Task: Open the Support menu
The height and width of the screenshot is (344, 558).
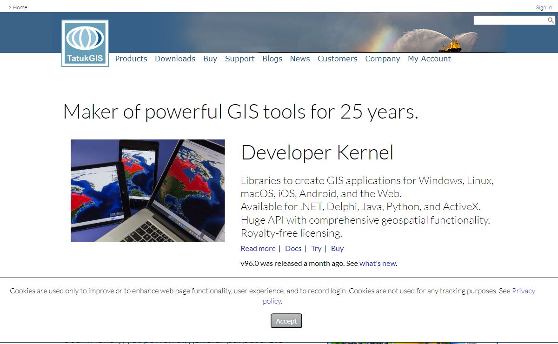Action: tap(240, 59)
